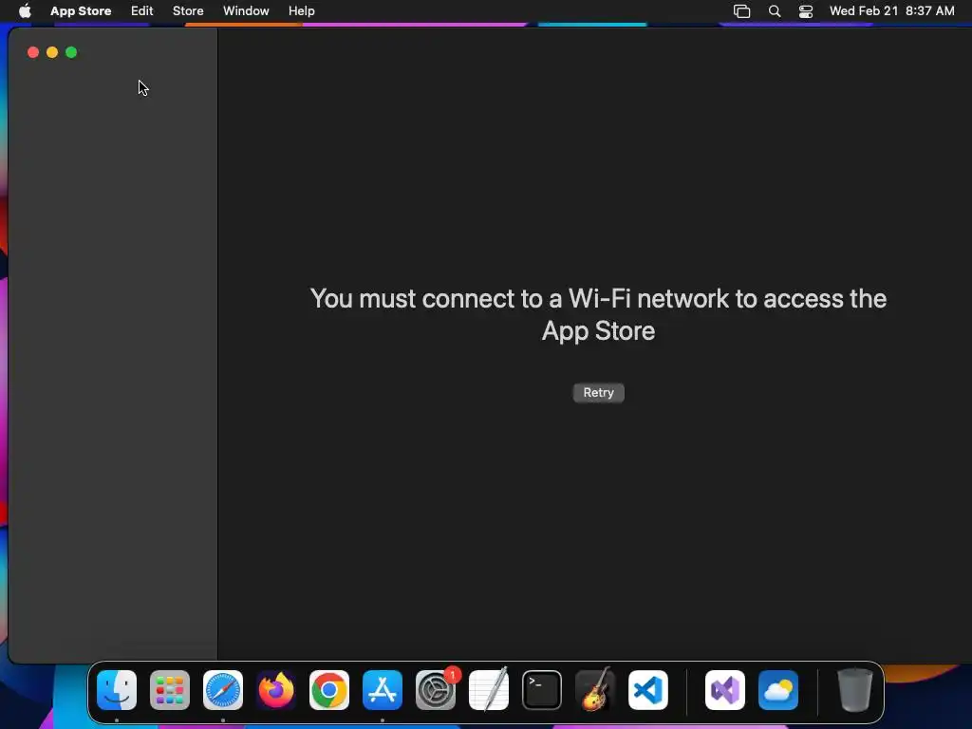Open the Weather app from the Dock
Image resolution: width=972 pixels, height=729 pixels.
click(778, 690)
